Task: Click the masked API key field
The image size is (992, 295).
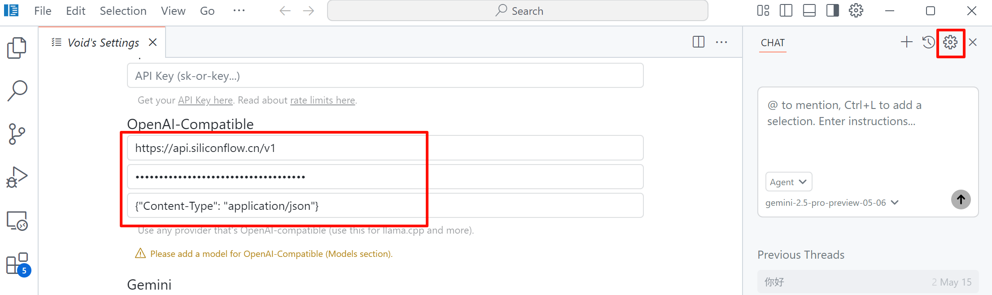Action: pyautogui.click(x=385, y=177)
